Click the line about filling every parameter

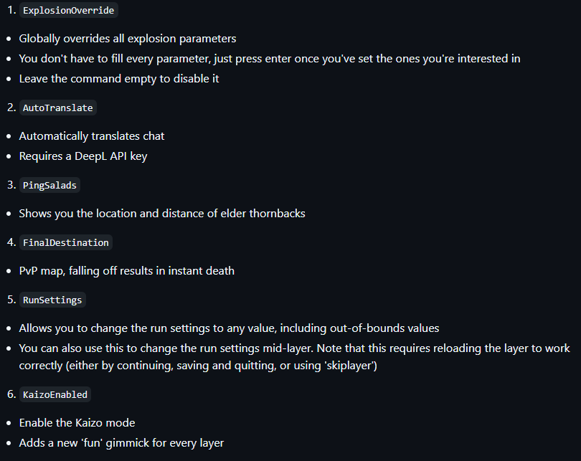(270, 59)
